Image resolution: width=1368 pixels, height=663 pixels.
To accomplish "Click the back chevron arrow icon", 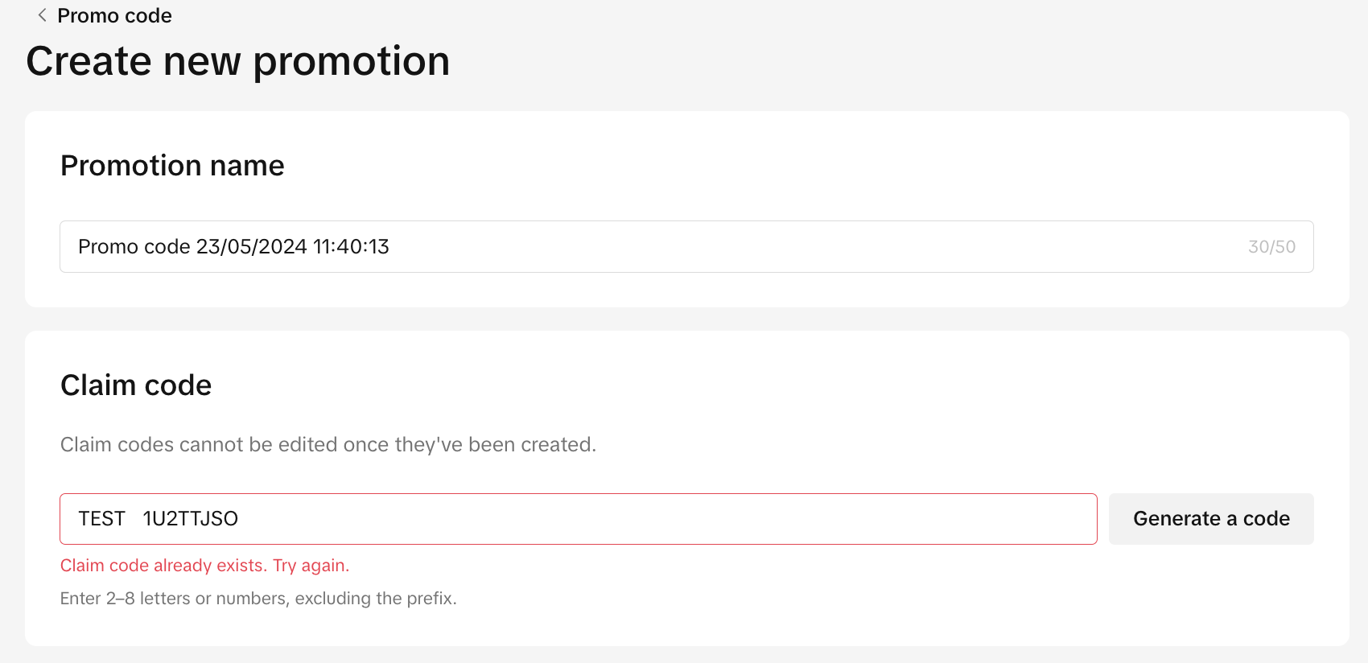I will pyautogui.click(x=42, y=15).
